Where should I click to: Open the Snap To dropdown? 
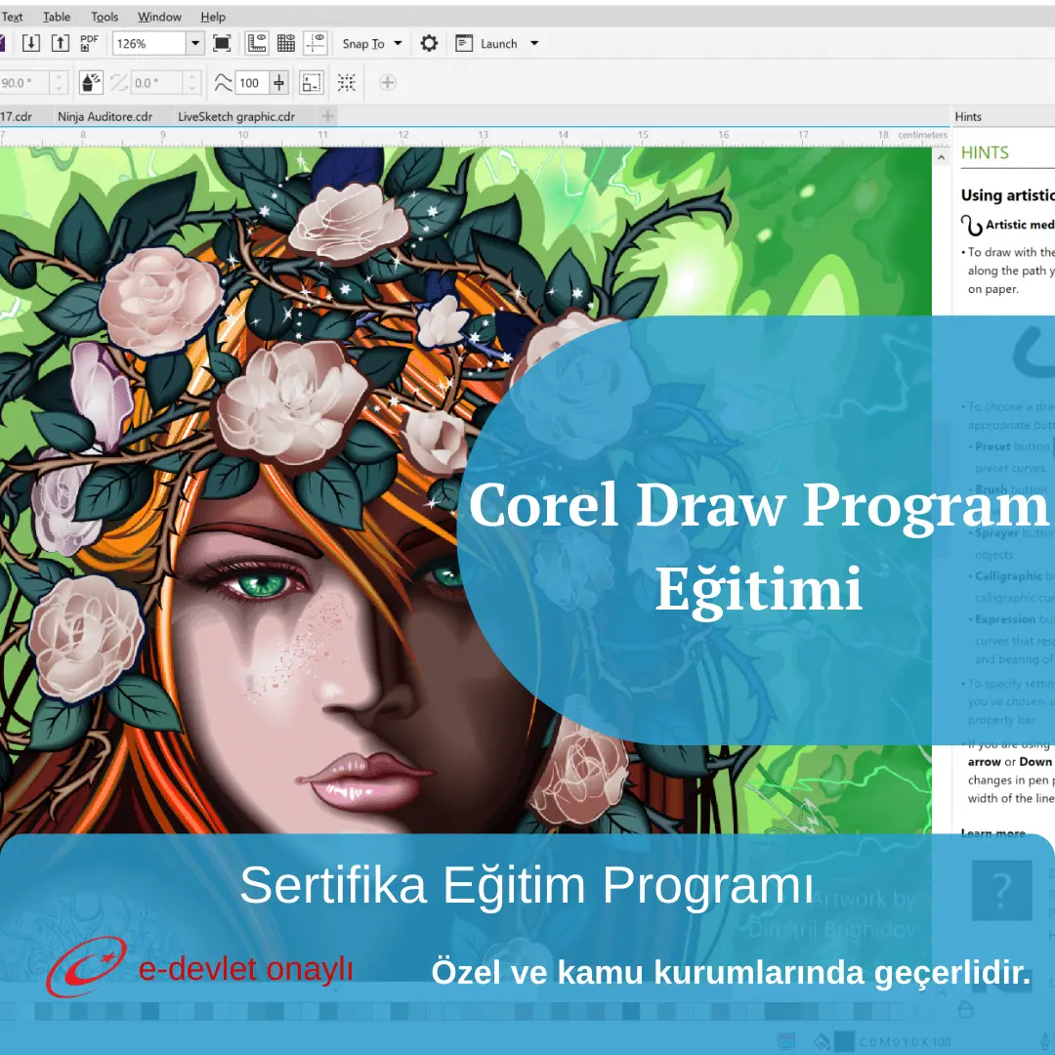click(x=371, y=44)
